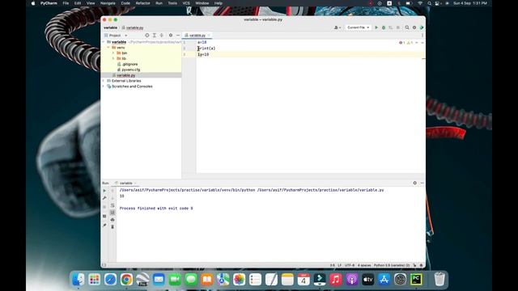Run with coverage icon in top toolbar
Viewport: 518px width, 291px height.
391,27
